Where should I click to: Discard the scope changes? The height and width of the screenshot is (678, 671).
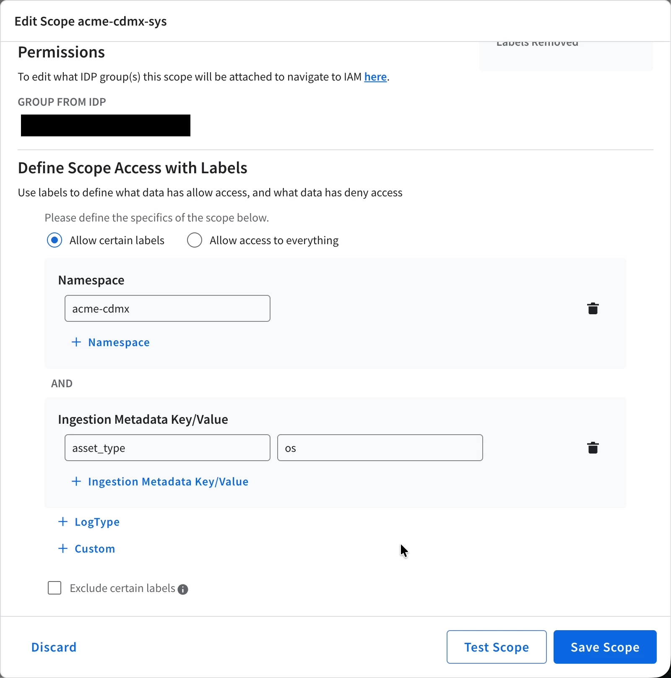(54, 647)
